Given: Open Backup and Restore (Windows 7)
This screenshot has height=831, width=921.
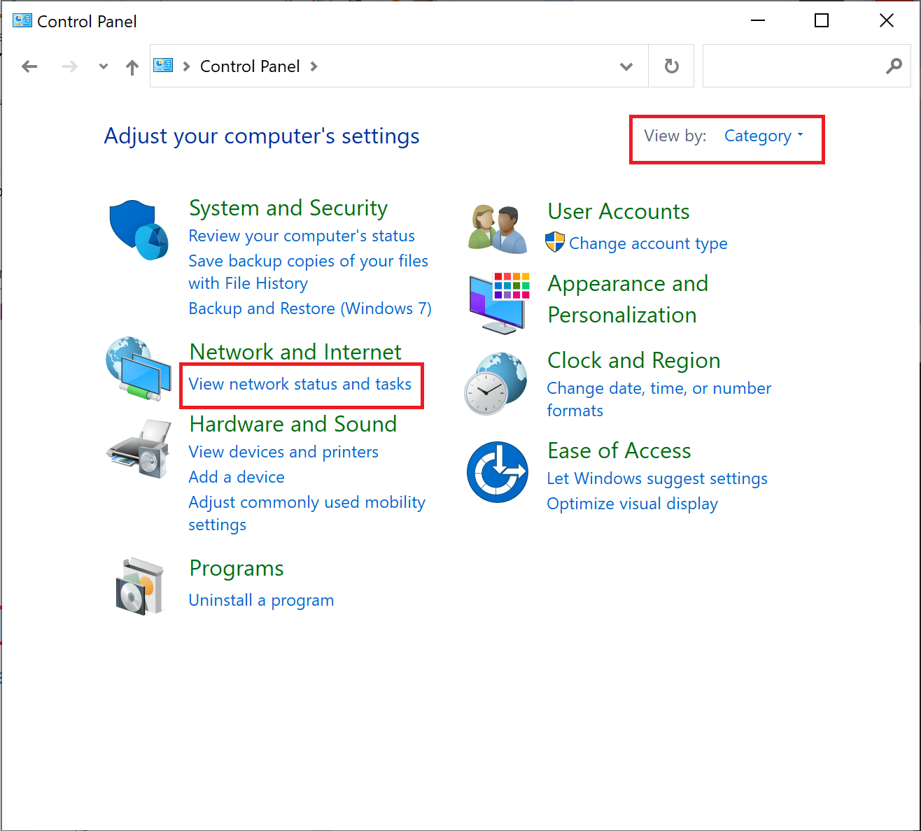Looking at the screenshot, I should 310,308.
